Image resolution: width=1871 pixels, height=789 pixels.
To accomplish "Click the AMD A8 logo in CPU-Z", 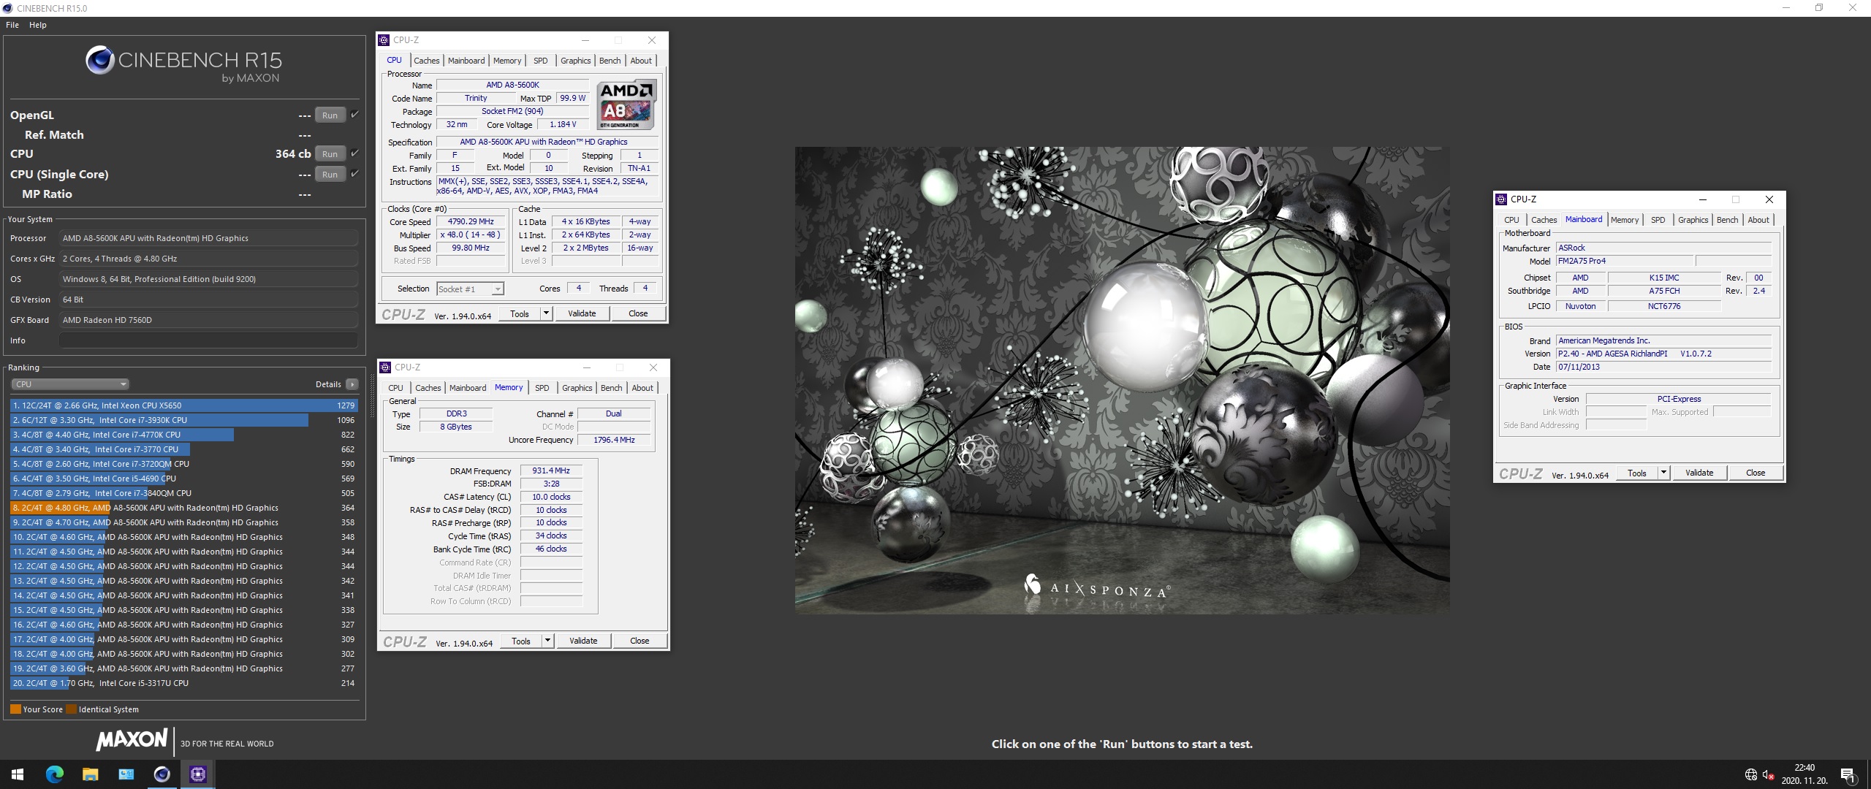I will pos(626,104).
